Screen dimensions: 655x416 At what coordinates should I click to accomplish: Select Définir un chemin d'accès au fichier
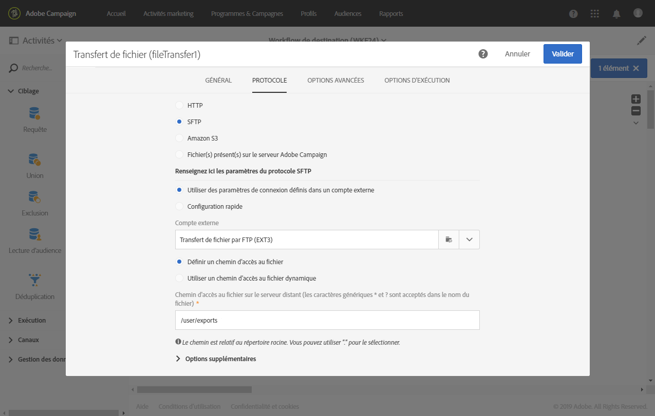coord(179,262)
